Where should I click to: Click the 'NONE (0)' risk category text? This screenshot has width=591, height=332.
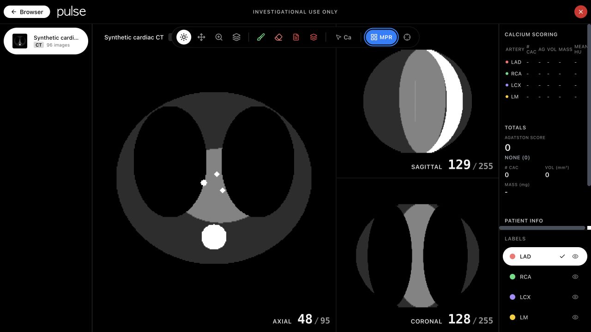coord(517,158)
